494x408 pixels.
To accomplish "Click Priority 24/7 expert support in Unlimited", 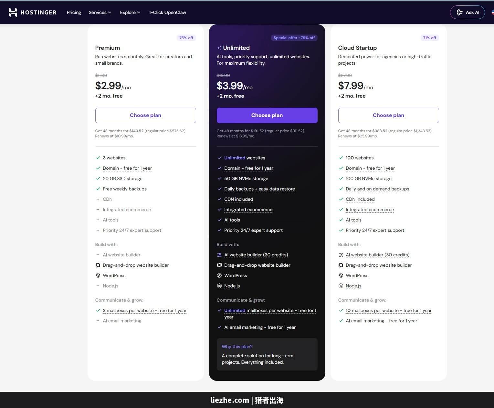I will [x=253, y=230].
